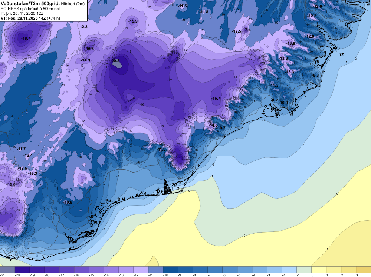Select the -11.7 temperature label
371x277 pixels.
(21, 149)
